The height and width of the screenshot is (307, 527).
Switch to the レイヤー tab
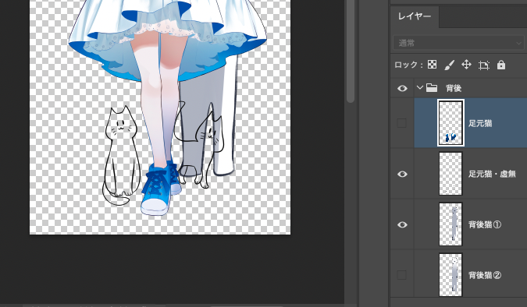coord(415,16)
